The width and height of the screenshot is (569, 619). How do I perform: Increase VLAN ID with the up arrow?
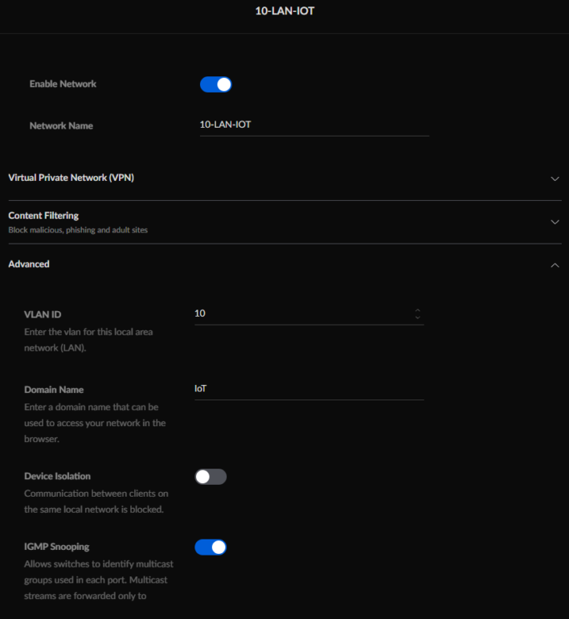tap(417, 309)
